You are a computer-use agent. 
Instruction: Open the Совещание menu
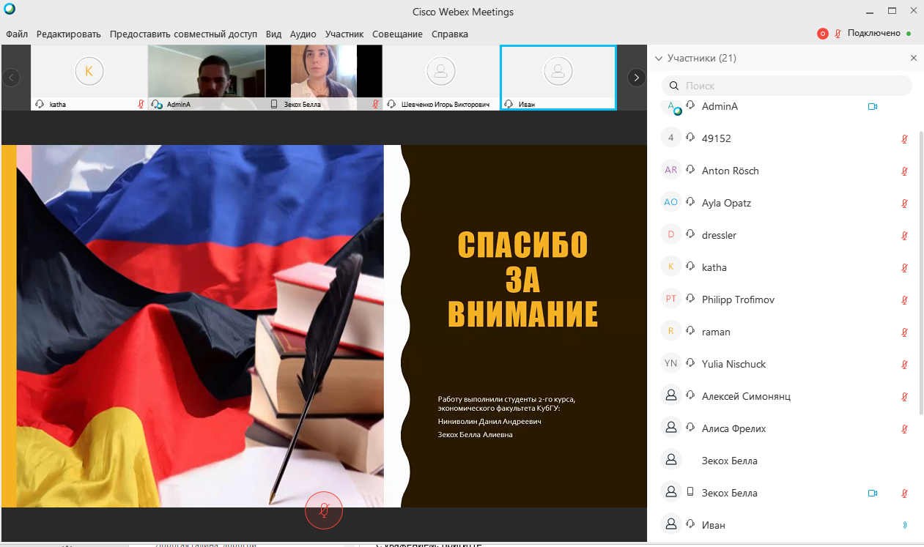point(397,34)
